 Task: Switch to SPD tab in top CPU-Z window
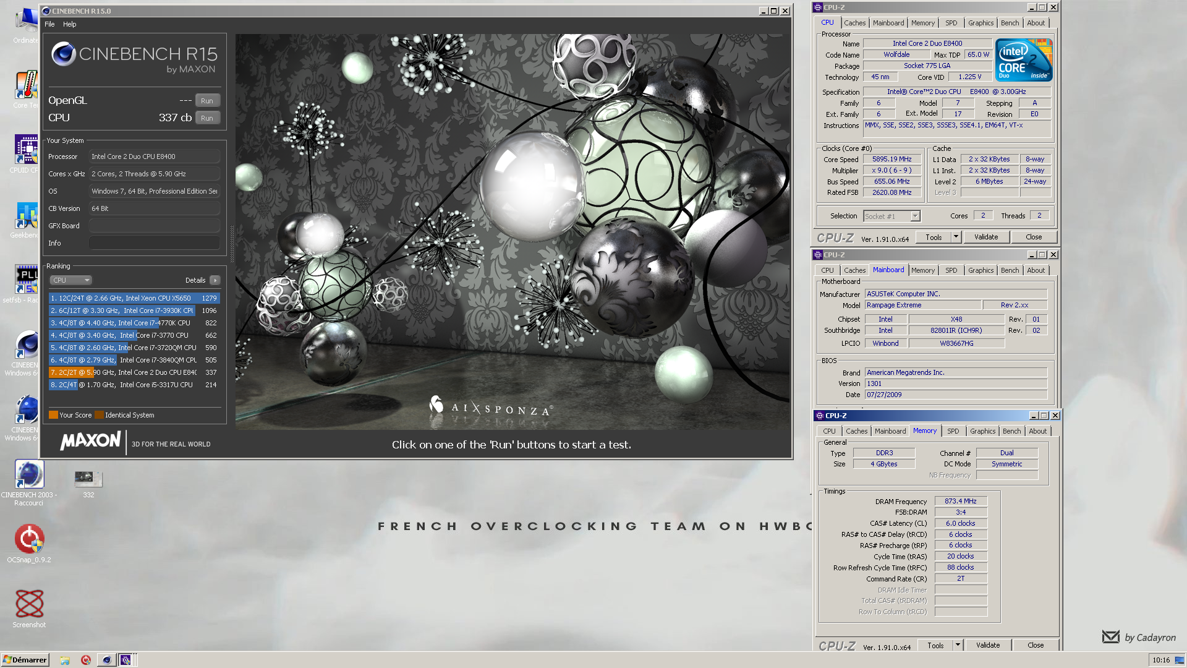tap(951, 23)
